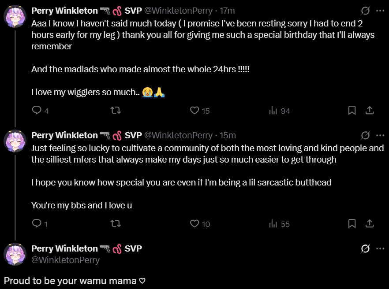The image size is (389, 289).
Task: Repost the lucky community tweet
Action: tap(115, 224)
